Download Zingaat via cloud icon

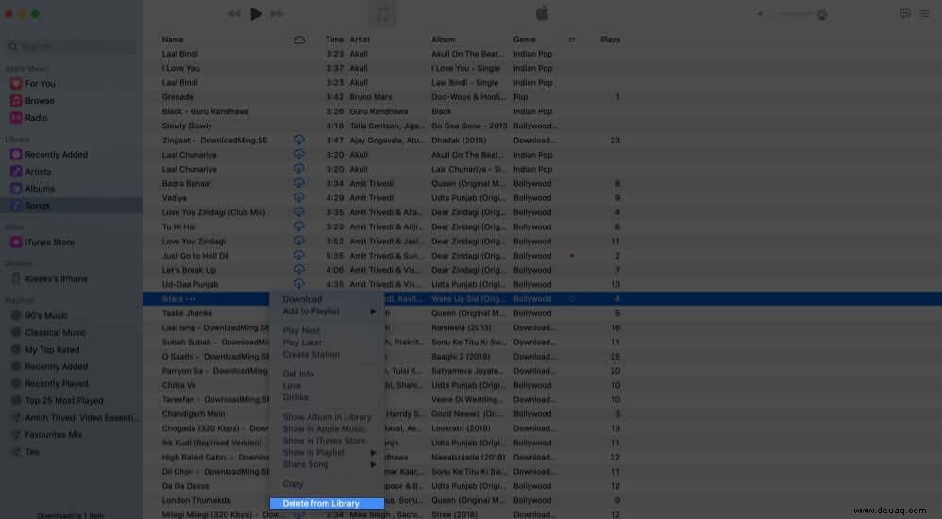pyautogui.click(x=298, y=140)
